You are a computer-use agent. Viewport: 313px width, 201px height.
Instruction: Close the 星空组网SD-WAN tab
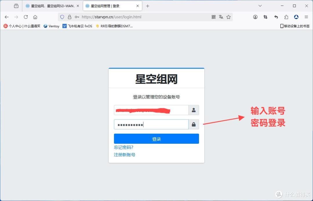(78, 6)
